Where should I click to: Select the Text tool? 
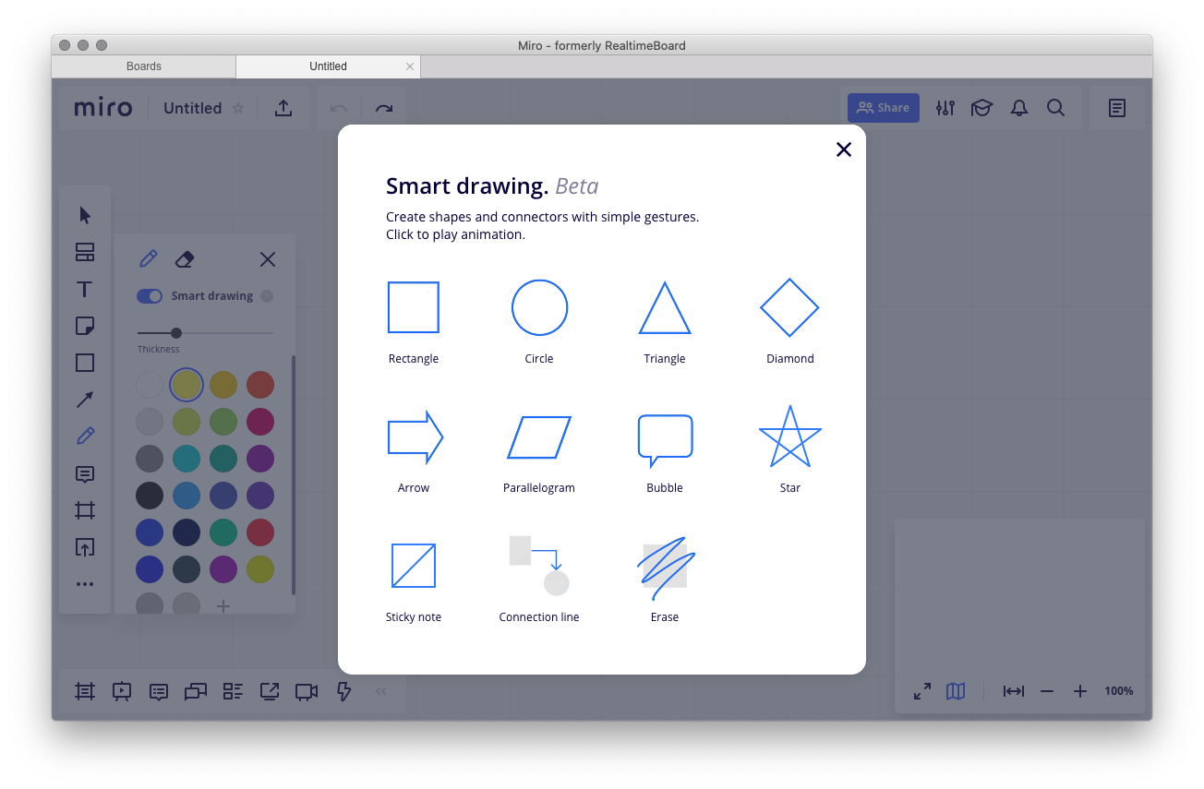(x=85, y=289)
